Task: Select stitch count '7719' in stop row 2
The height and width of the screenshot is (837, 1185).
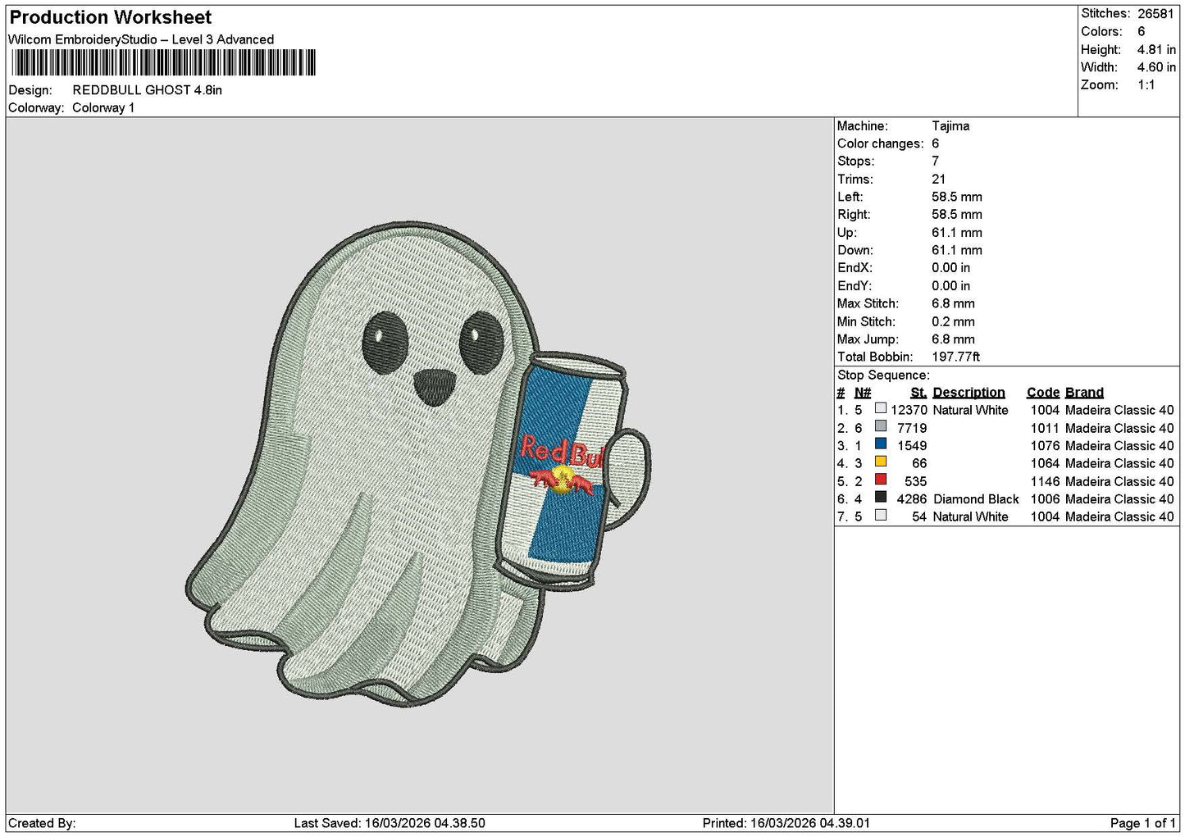Action: pos(912,429)
